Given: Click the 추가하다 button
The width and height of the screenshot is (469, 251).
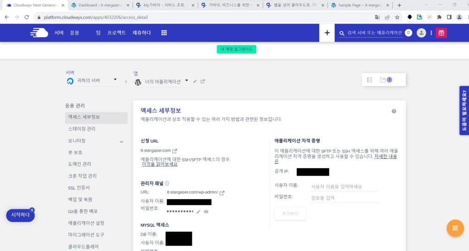Looking at the screenshot, I should [x=290, y=213].
